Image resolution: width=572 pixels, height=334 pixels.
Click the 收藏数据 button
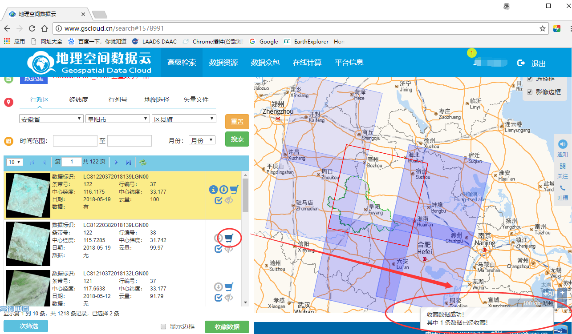[x=227, y=327]
